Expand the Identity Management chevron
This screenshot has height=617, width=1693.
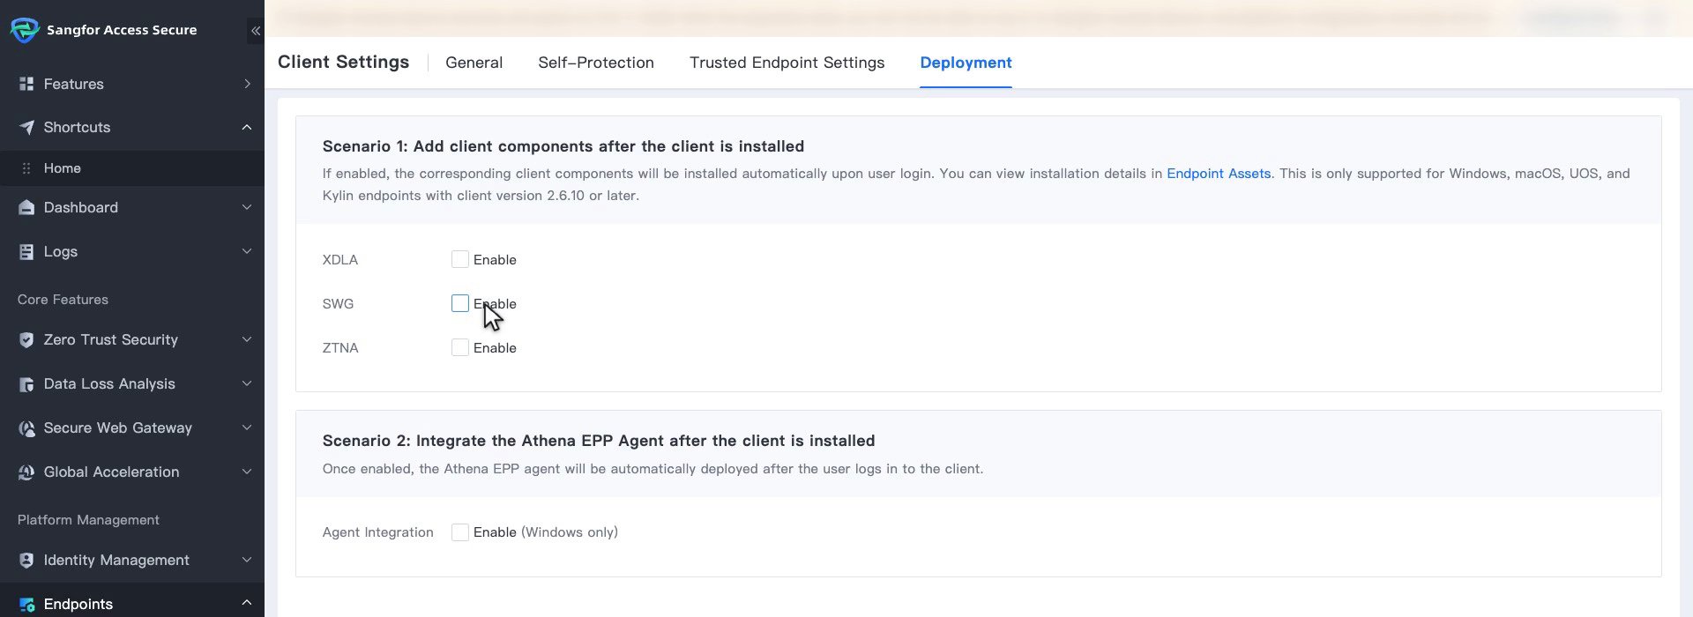point(247,560)
